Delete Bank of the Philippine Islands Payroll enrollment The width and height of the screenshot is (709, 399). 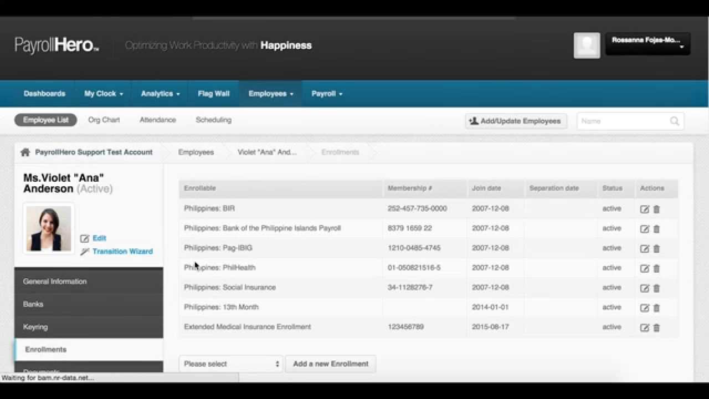(656, 229)
